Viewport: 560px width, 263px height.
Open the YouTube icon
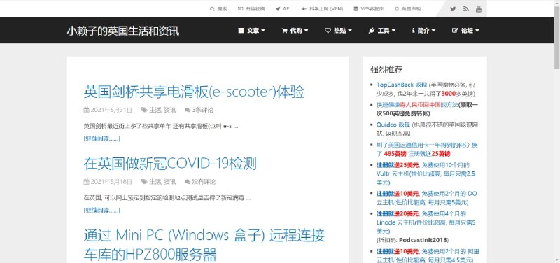[x=479, y=9]
